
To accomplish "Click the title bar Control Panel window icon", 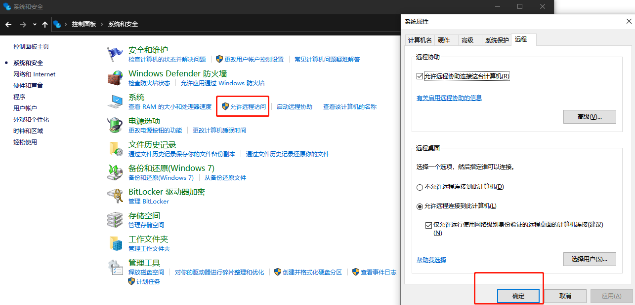I will 7,6.
